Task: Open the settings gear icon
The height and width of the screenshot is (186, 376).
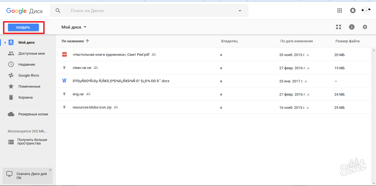Action: point(365,27)
